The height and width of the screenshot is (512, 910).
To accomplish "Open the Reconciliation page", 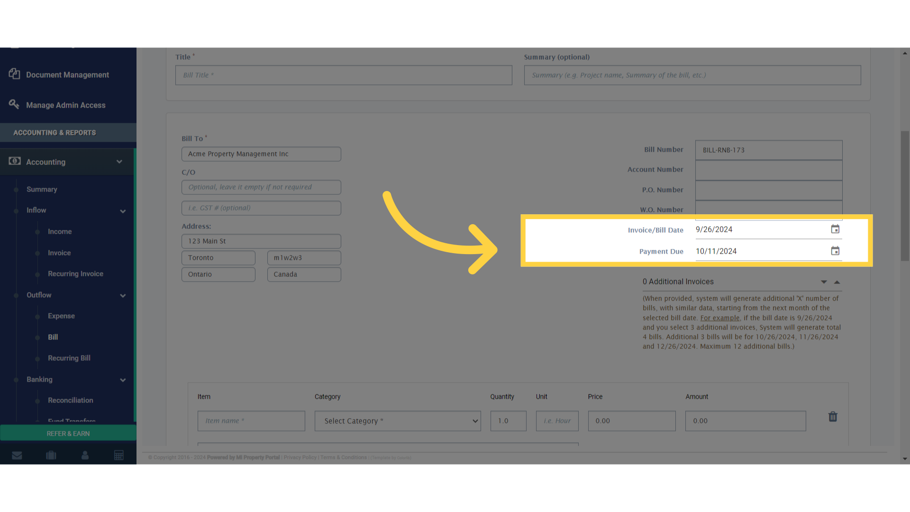I will pos(71,400).
